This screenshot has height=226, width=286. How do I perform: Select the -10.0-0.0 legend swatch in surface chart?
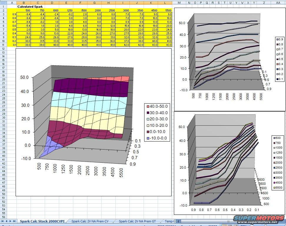click(148, 138)
